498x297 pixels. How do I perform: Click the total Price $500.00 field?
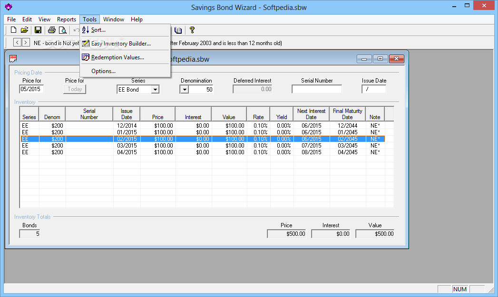[286, 234]
